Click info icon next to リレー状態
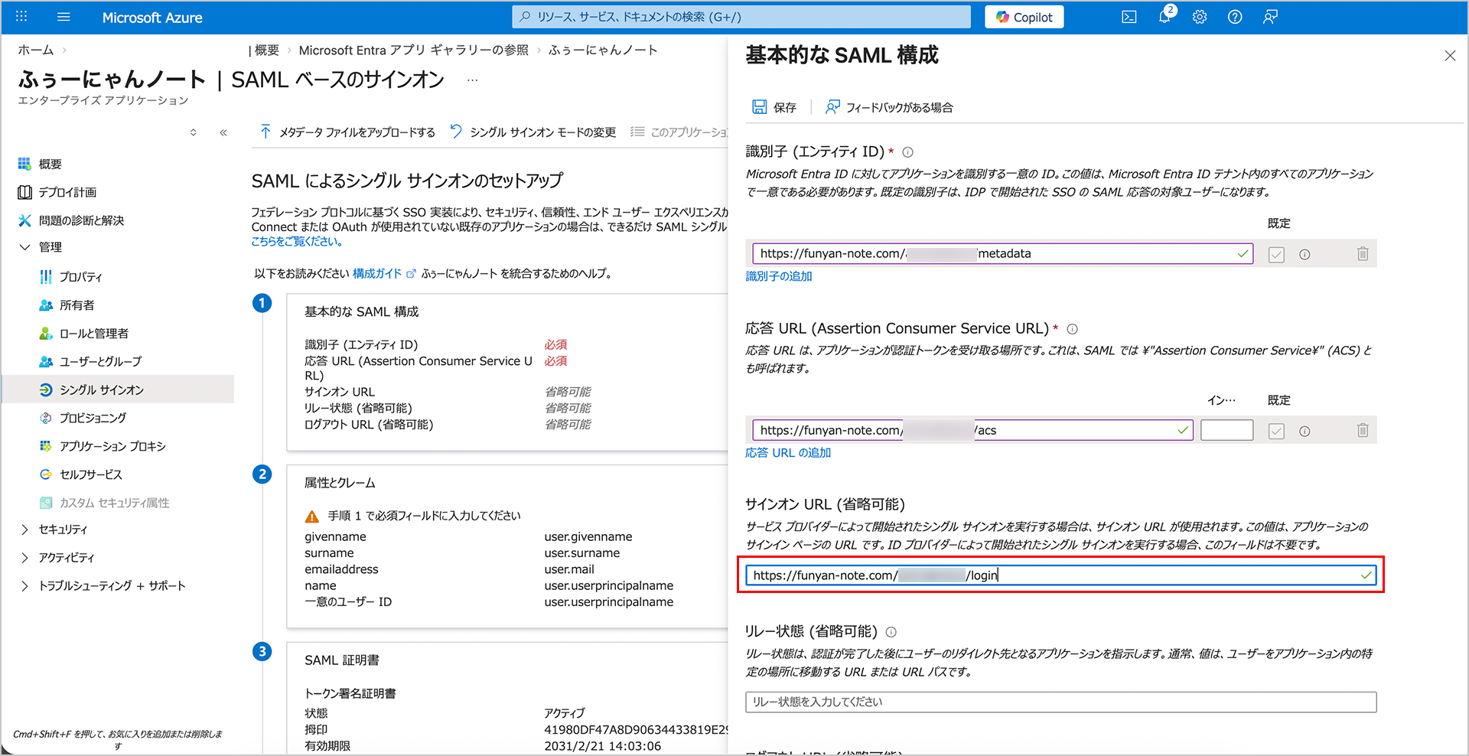 click(891, 632)
